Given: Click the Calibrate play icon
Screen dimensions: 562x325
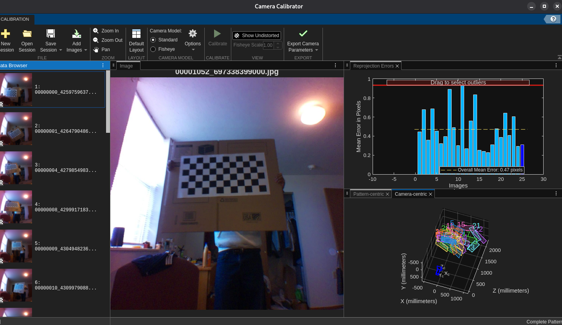Looking at the screenshot, I should click(x=218, y=34).
